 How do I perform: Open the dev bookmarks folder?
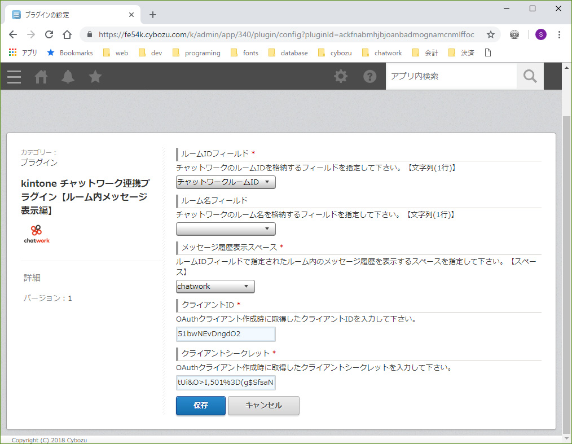click(150, 52)
